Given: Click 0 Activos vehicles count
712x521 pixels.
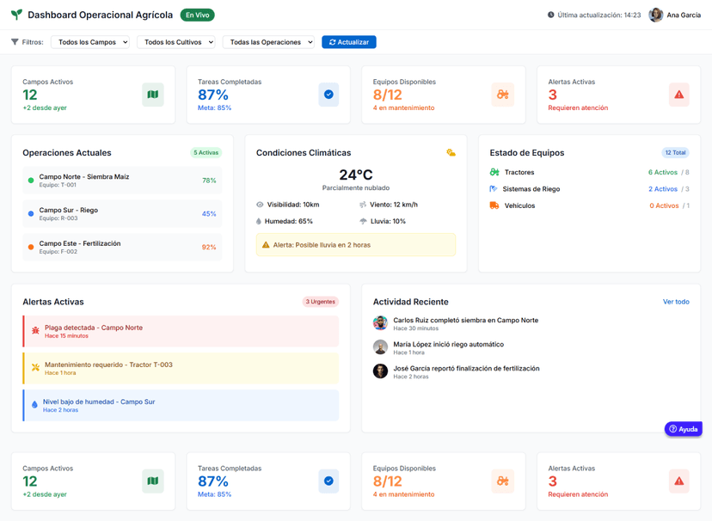Looking at the screenshot, I should pyautogui.click(x=664, y=205).
